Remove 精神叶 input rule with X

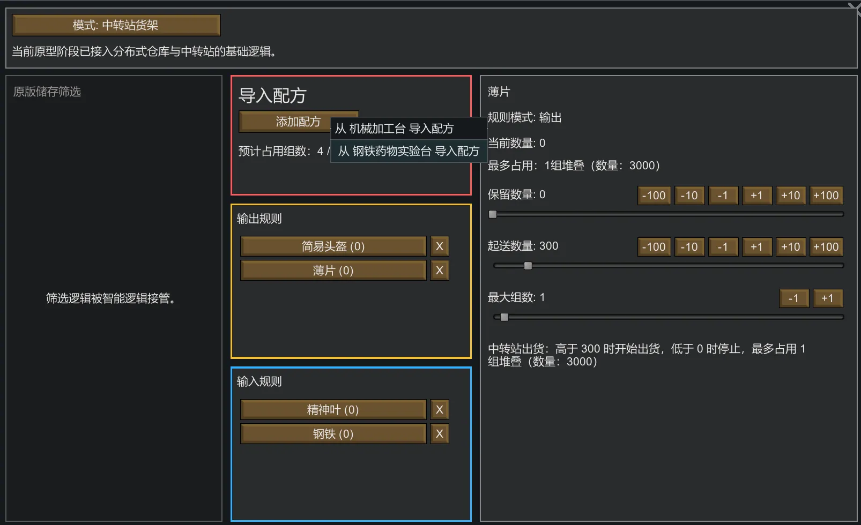[440, 410]
